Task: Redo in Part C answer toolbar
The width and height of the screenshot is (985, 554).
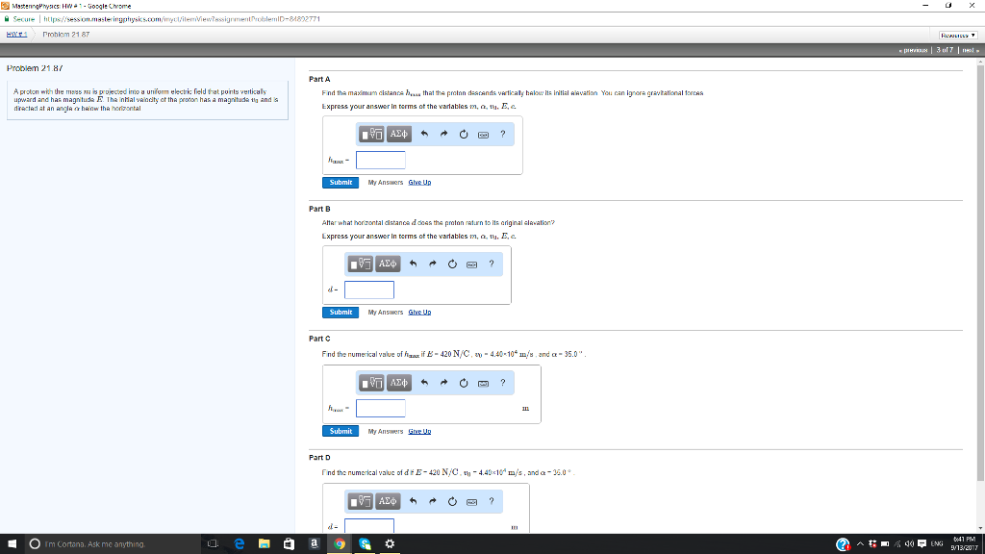Action: [x=444, y=383]
